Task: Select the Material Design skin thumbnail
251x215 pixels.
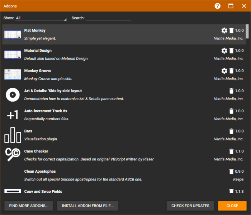Action: [13, 55]
